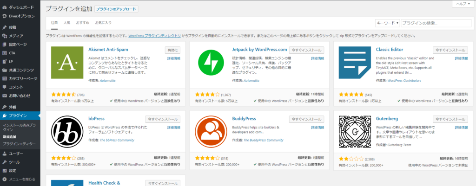Click the Health Check & plugin title

(x=104, y=183)
